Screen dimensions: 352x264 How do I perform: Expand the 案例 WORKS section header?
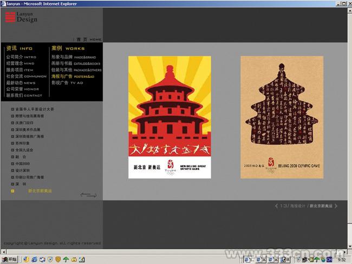pyautogui.click(x=68, y=48)
